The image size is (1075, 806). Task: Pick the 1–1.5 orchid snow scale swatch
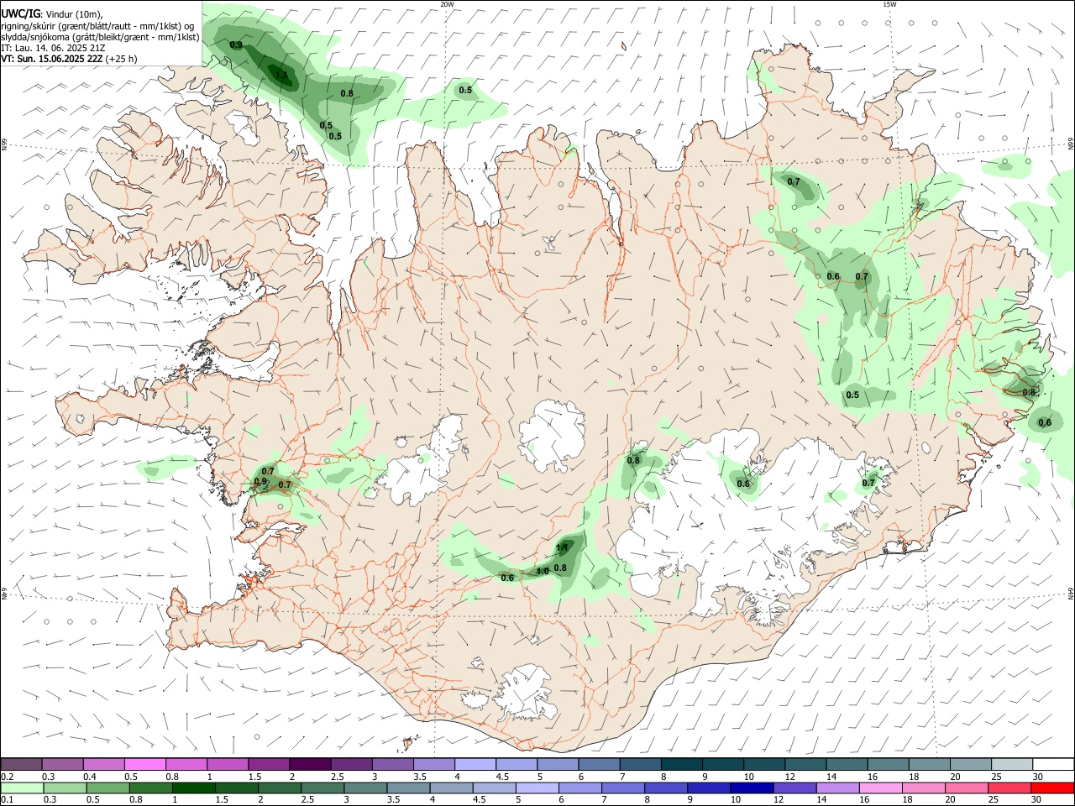pos(227,764)
